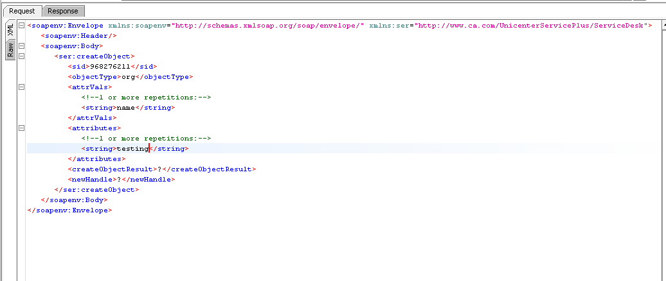Click the repetitions comment under attrVals
This screenshot has height=281, width=666.
146,98
